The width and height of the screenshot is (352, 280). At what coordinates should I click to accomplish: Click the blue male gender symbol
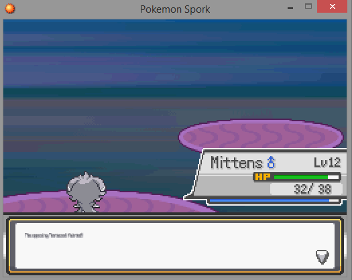(x=271, y=162)
